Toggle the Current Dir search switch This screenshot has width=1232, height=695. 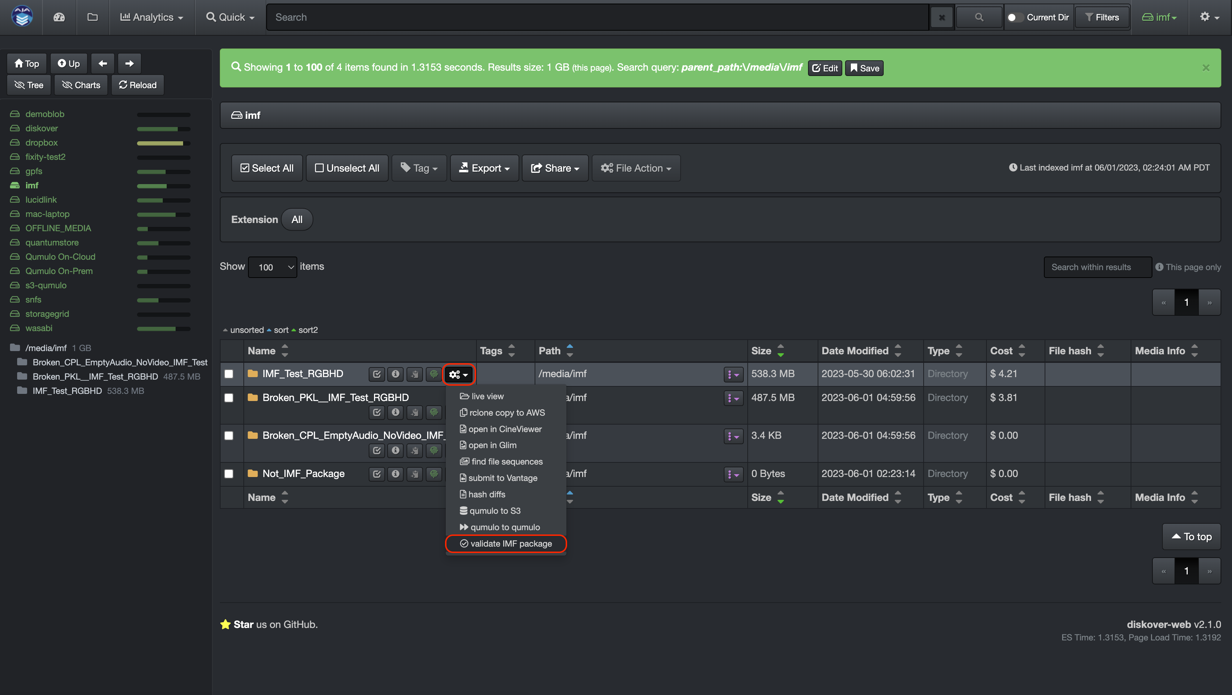pyautogui.click(x=1015, y=17)
